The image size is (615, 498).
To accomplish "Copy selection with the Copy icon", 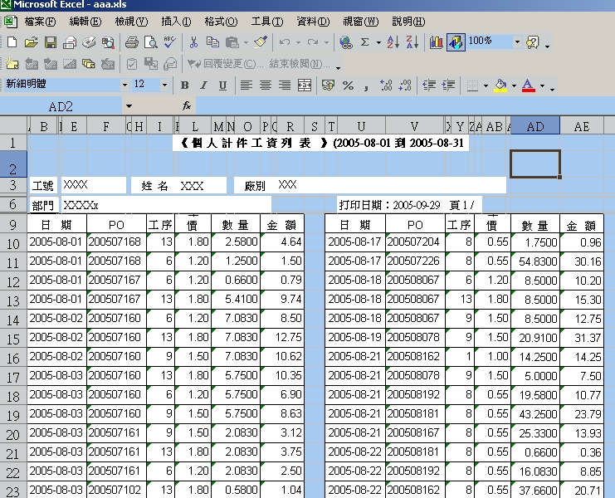I will tap(213, 42).
